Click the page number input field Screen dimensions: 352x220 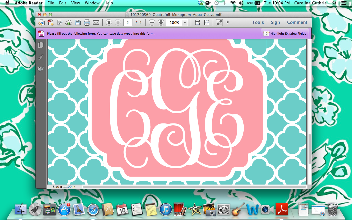[x=128, y=23]
